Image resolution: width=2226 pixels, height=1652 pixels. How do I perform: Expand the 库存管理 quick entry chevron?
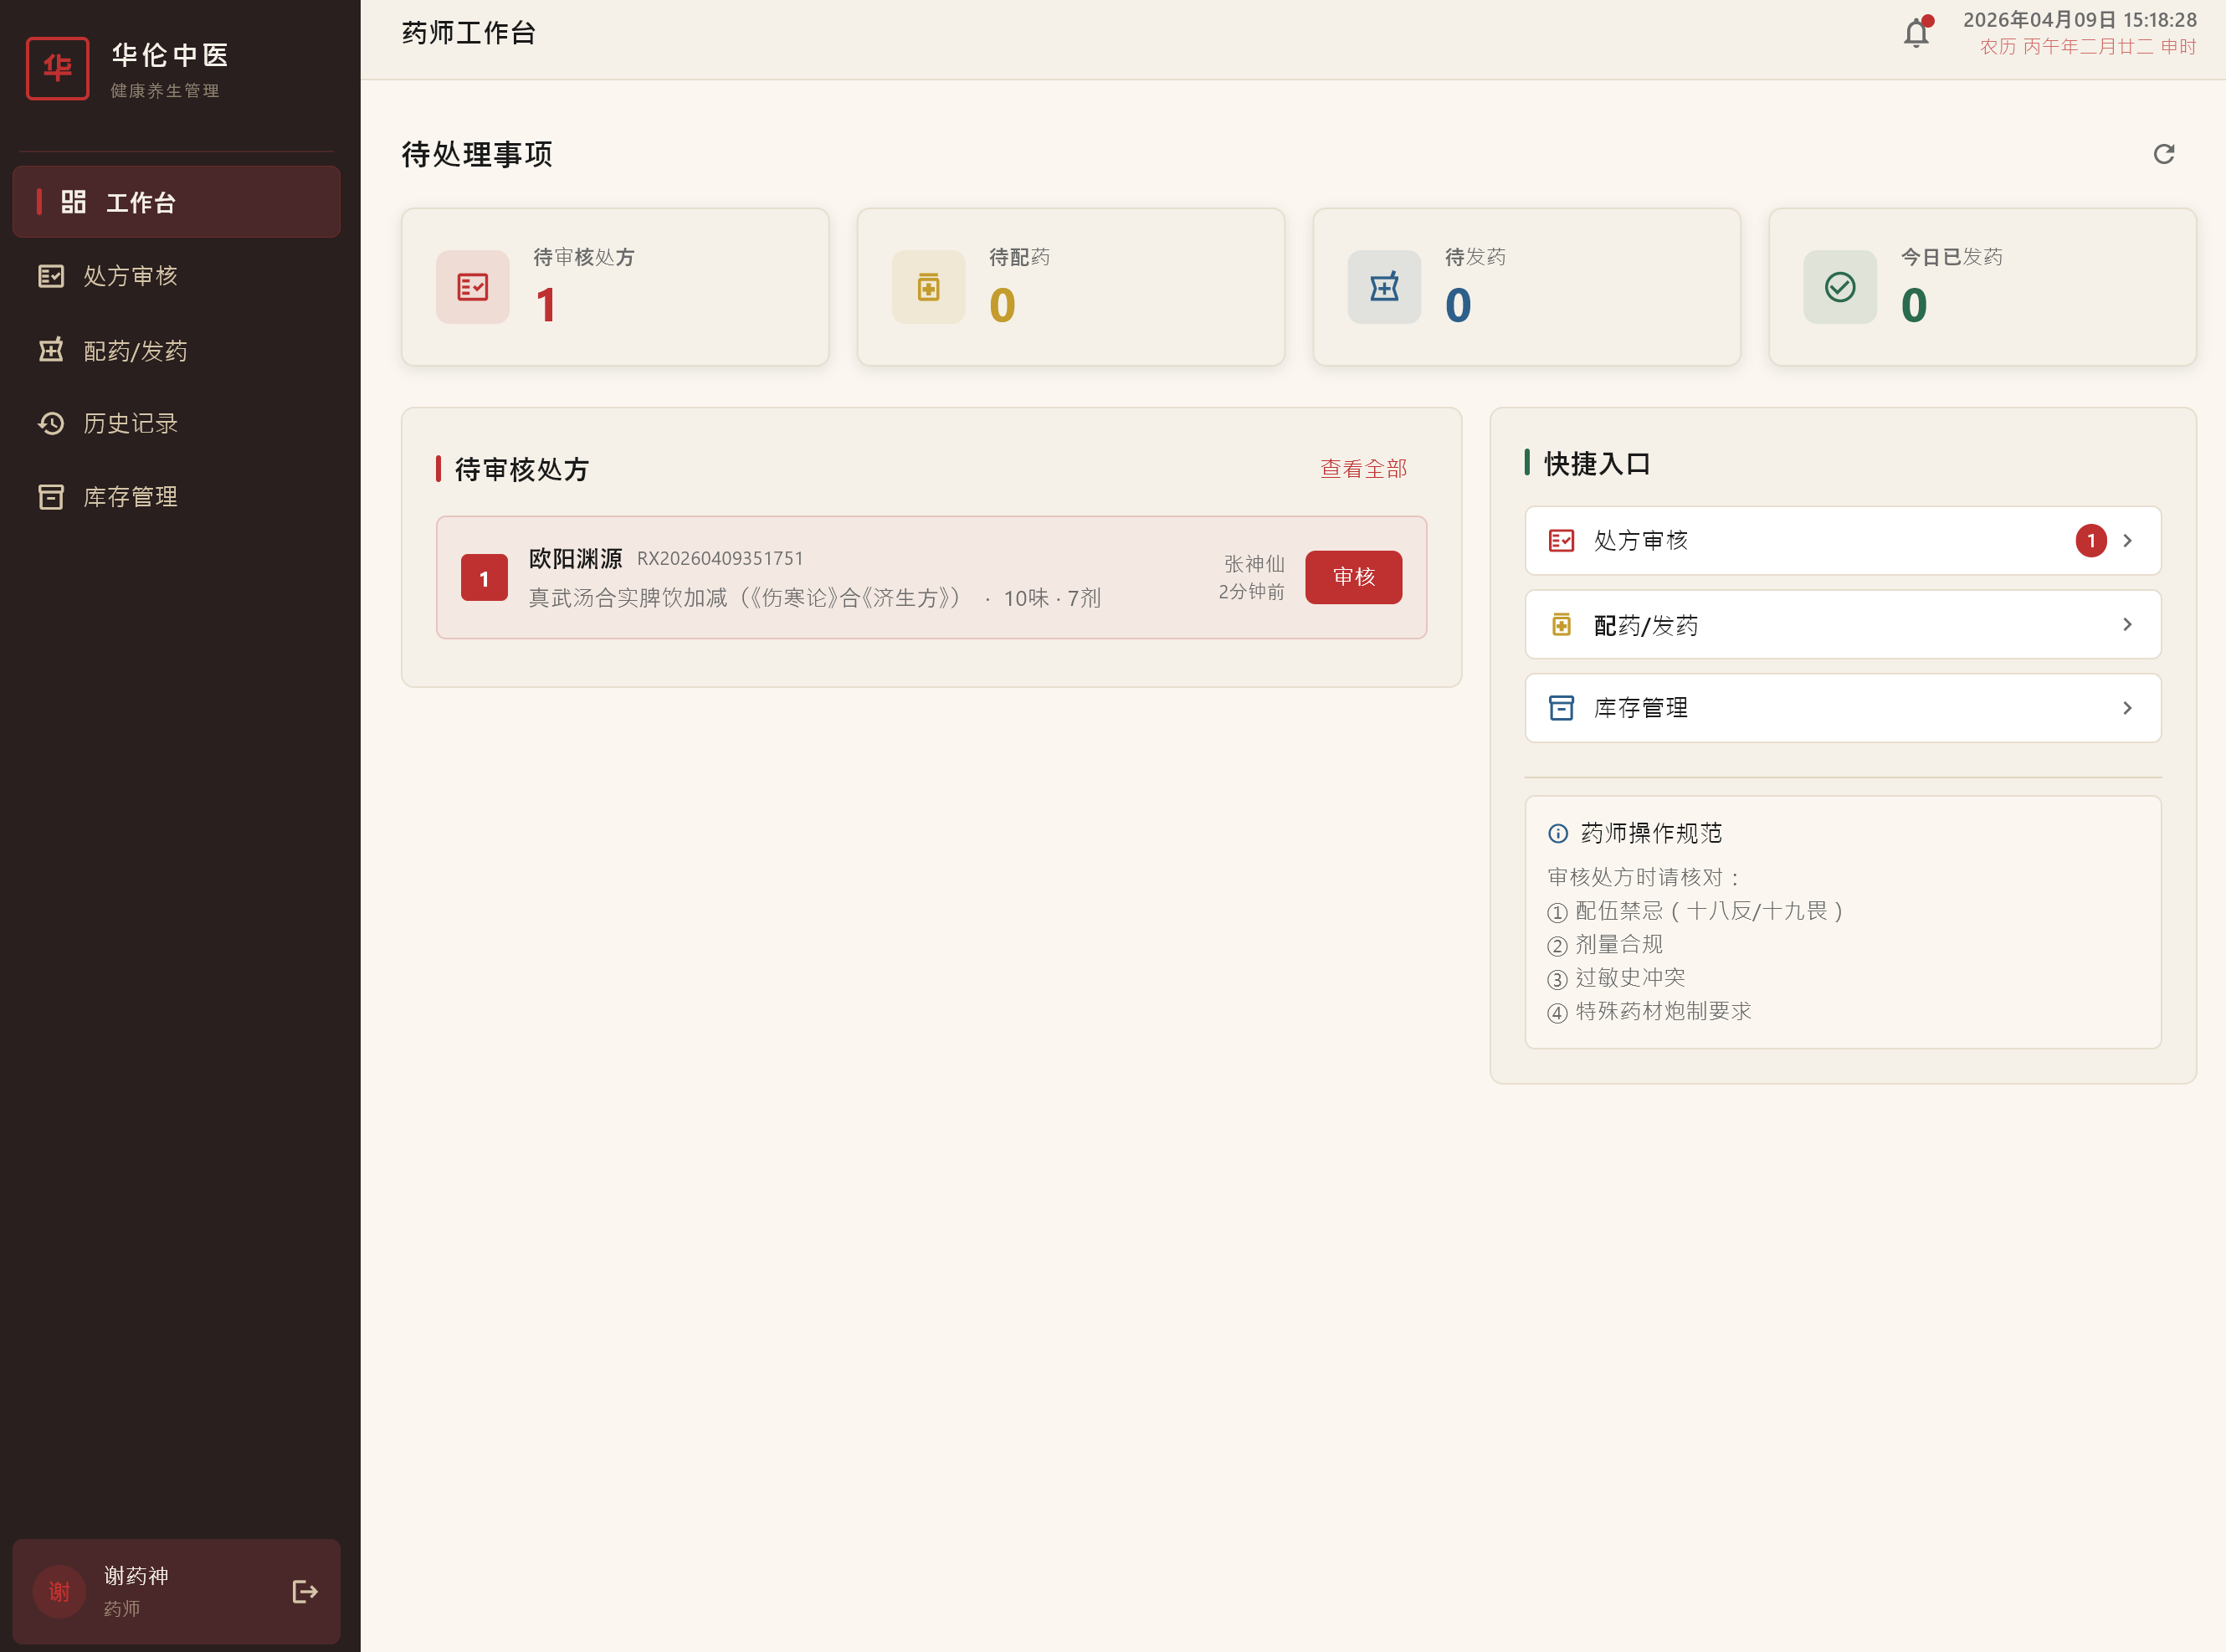point(2127,708)
